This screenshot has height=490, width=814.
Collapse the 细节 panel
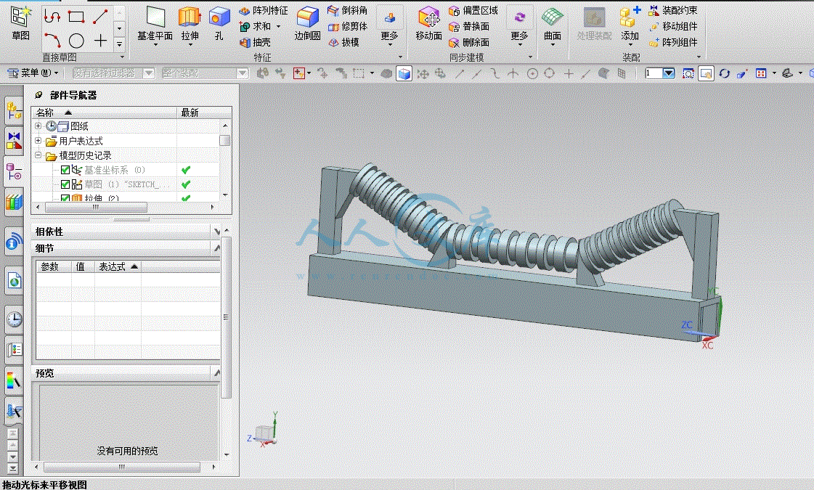[216, 248]
